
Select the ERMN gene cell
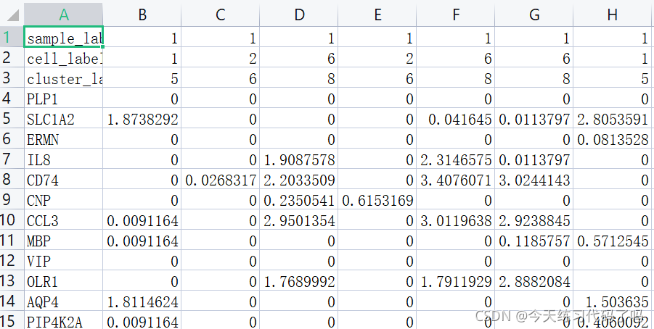63,138
